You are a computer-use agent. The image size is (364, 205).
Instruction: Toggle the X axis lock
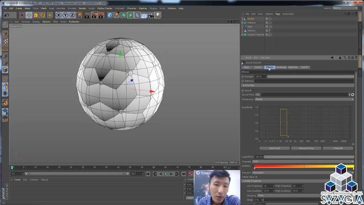59,15
